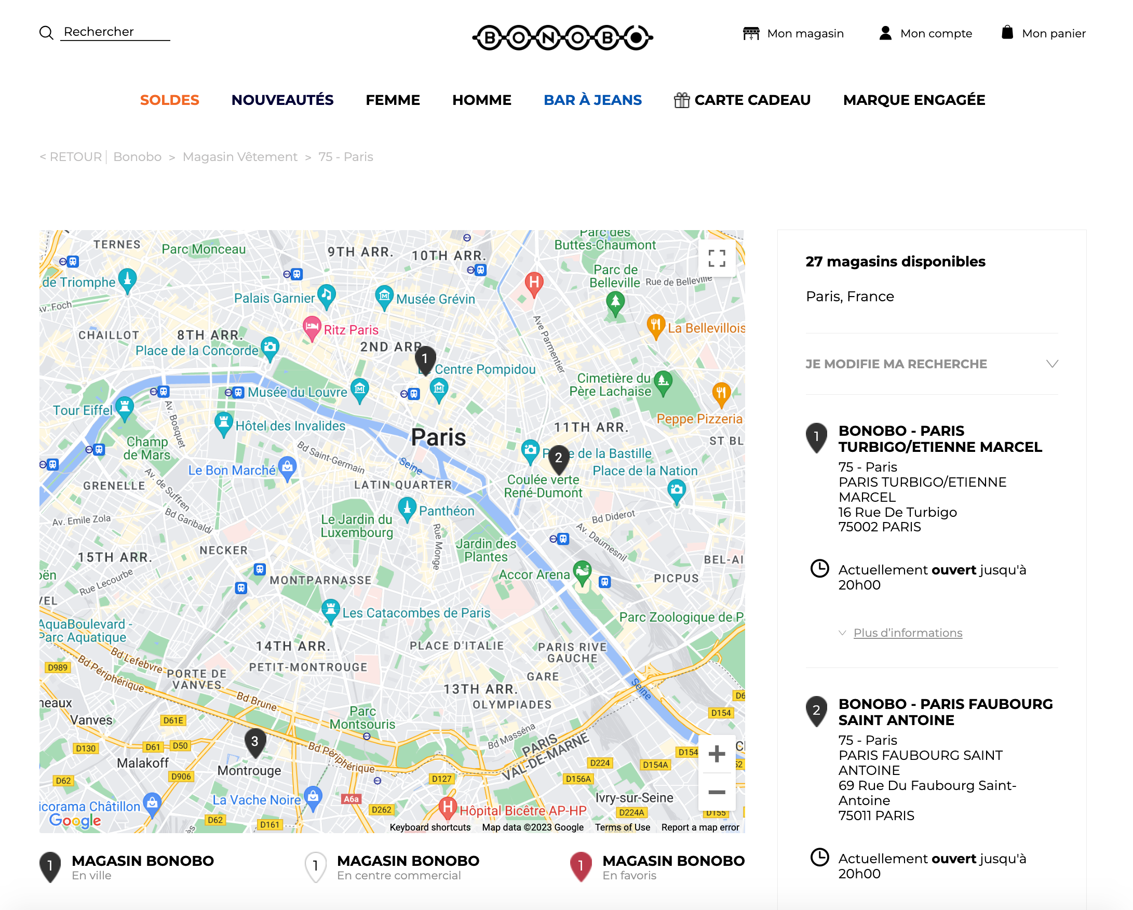This screenshot has width=1133, height=910.
Task: Click the Hôpital Bicêtre AP-HP marker
Action: point(448,809)
